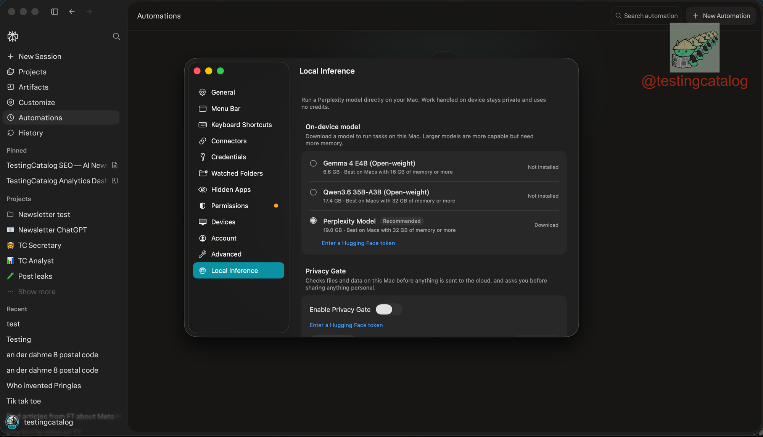Screen dimensions: 763x437
Task: Click the Devices monitor icon
Action: [203, 222]
